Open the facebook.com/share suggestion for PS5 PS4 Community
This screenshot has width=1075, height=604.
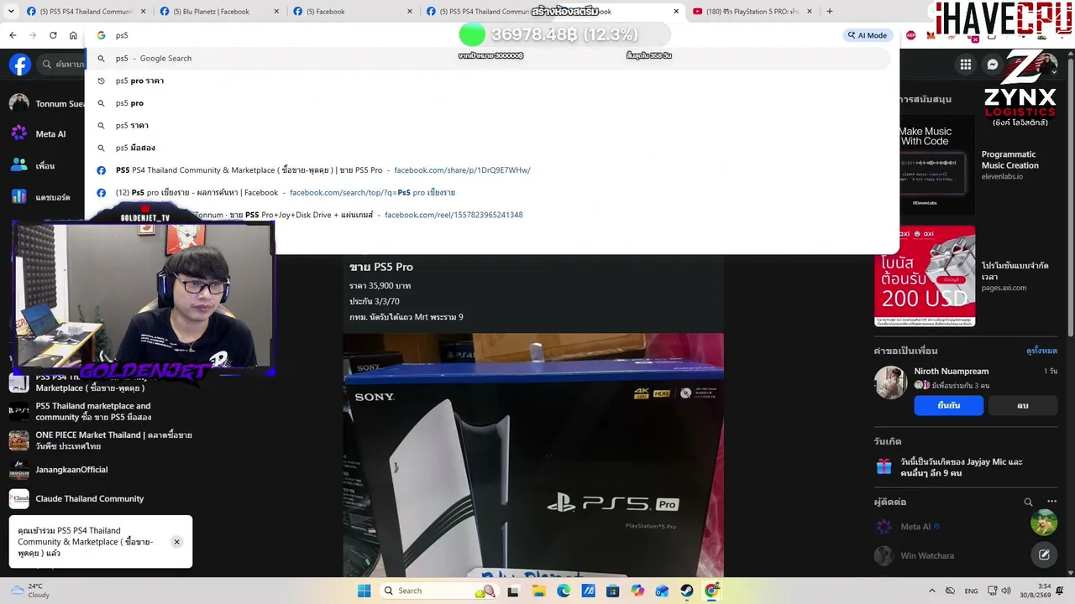487,170
